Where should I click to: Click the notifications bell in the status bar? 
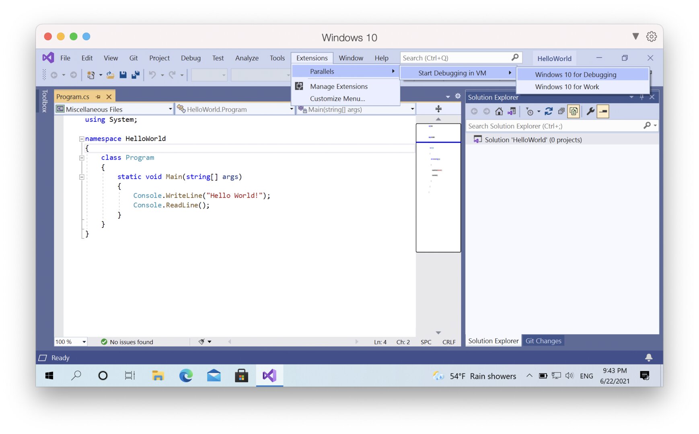649,357
